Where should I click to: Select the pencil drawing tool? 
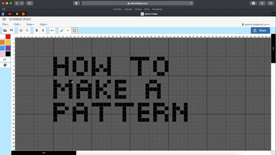[62, 31]
